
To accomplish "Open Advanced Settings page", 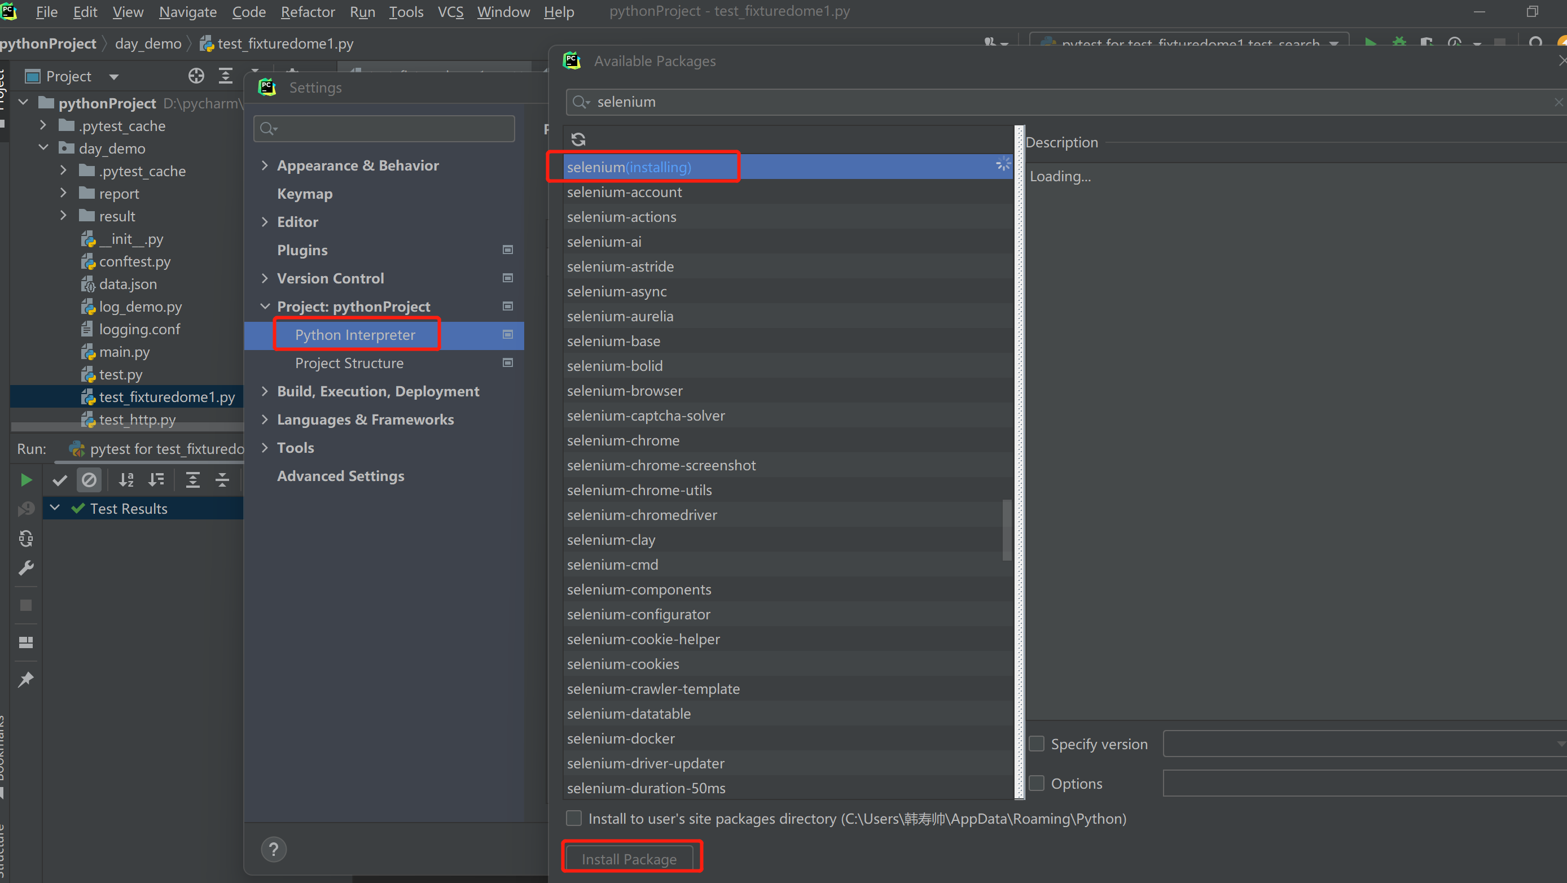I will pyautogui.click(x=341, y=477).
